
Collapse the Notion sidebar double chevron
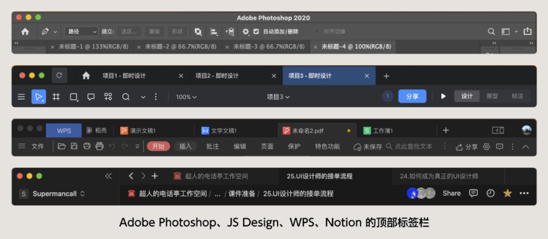tap(109, 176)
